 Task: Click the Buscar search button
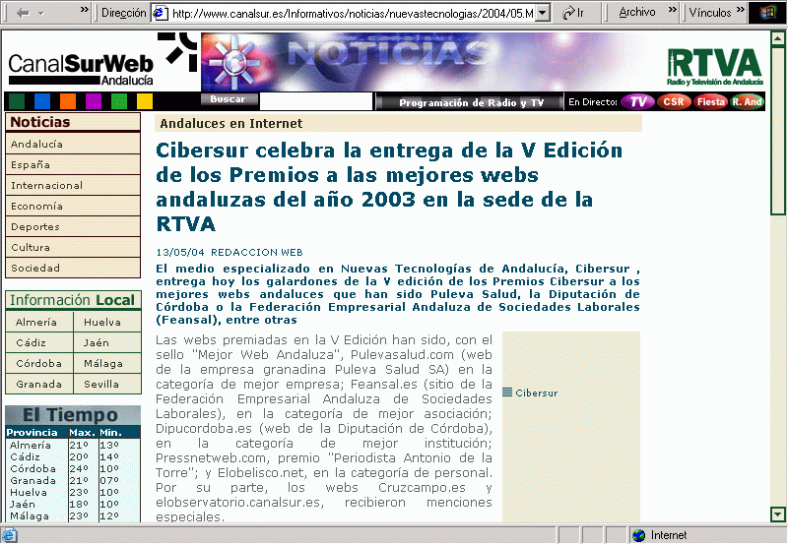[x=229, y=98]
